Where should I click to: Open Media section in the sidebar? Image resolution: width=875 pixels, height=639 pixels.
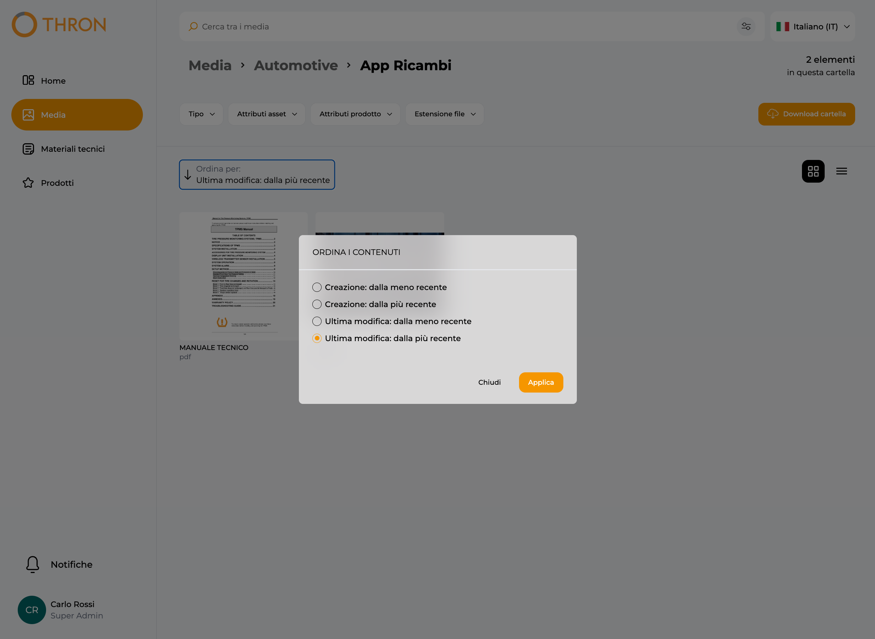pyautogui.click(x=77, y=115)
